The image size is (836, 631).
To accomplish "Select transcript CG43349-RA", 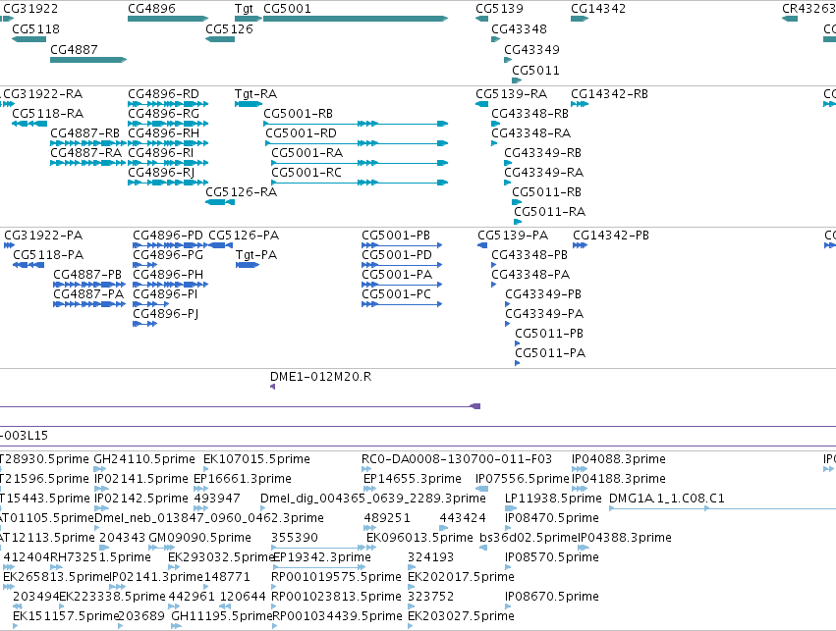I will click(x=544, y=173).
